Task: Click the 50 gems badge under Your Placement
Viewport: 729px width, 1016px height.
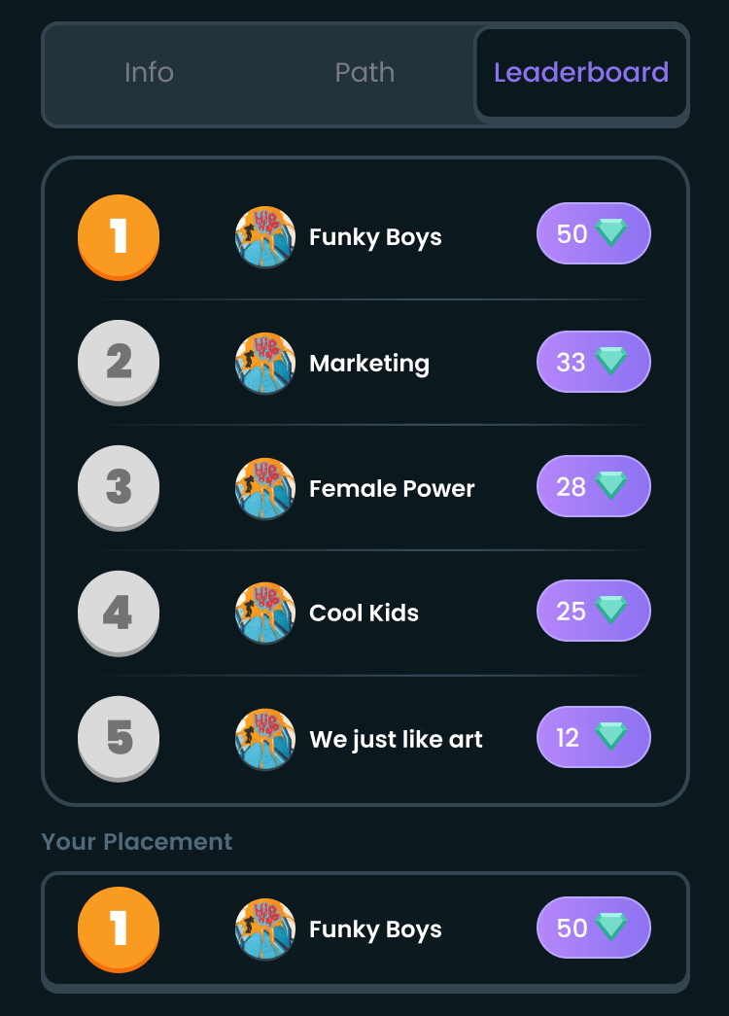Action: coord(594,928)
